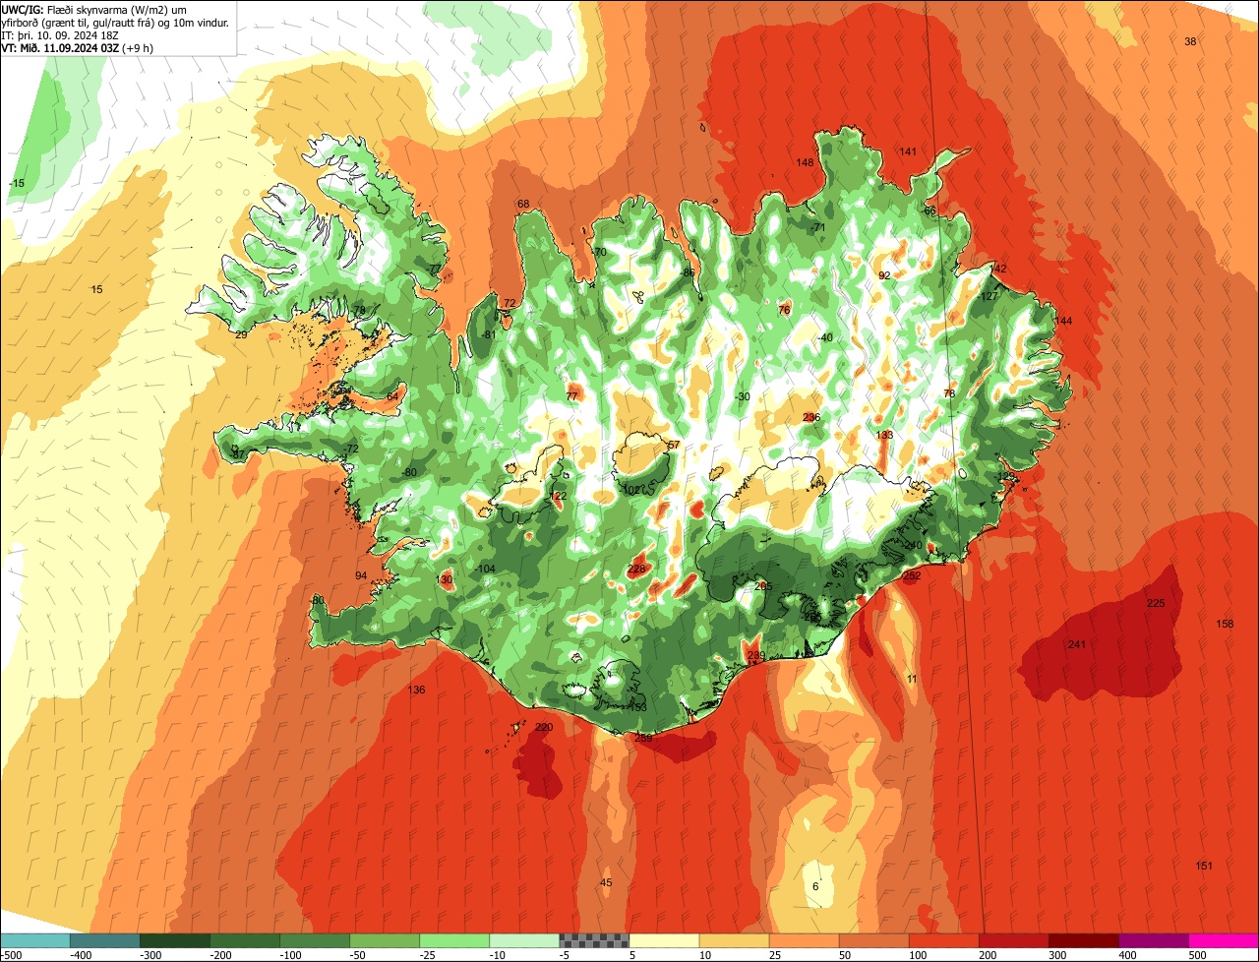Click the map value "225"

1156,603
